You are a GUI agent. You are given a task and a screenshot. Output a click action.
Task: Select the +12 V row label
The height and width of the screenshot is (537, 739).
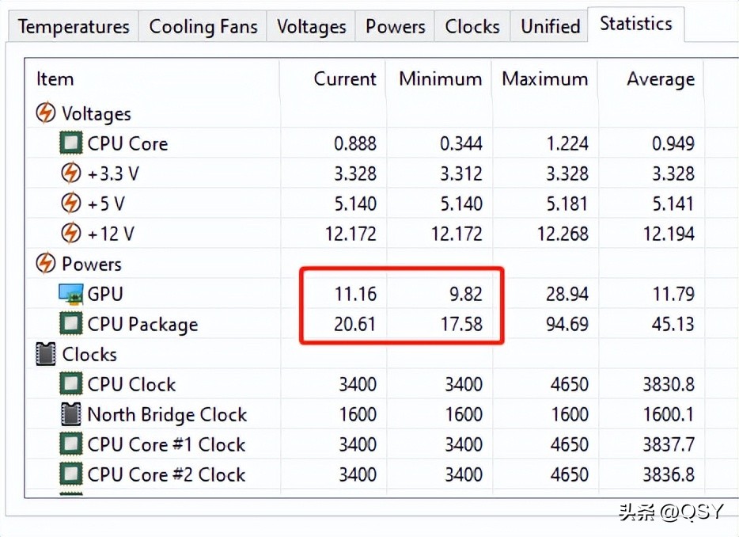point(112,234)
